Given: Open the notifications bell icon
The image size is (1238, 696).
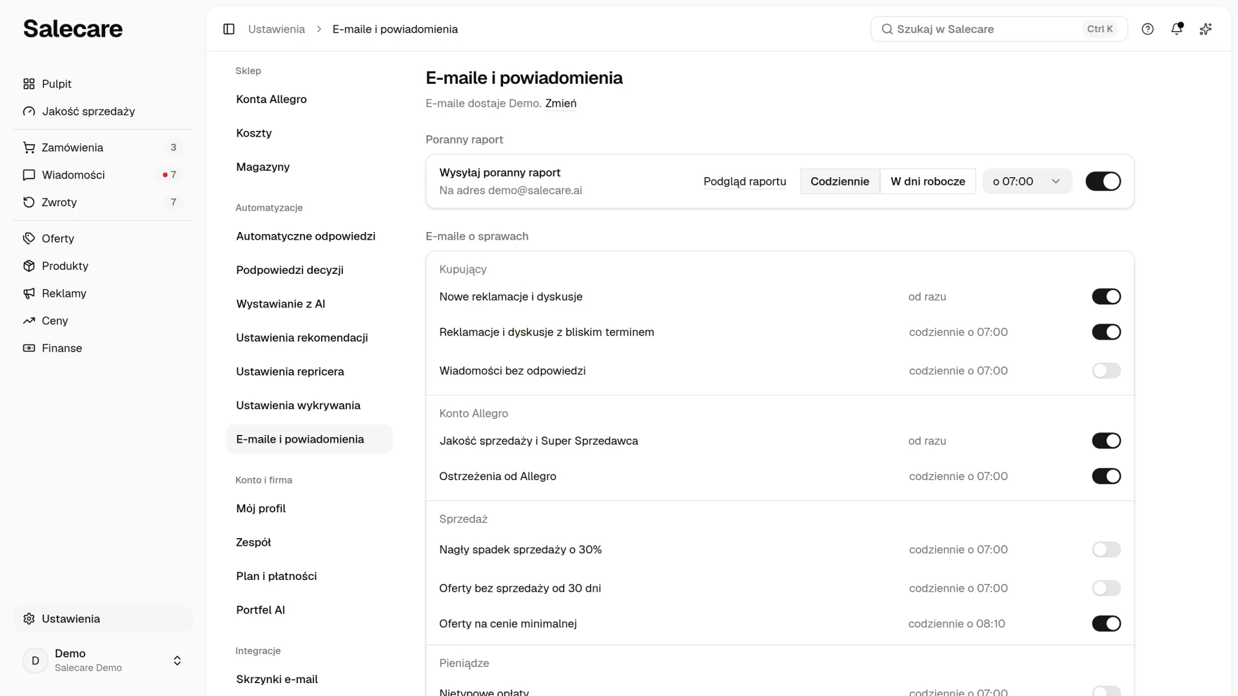Looking at the screenshot, I should point(1177,29).
